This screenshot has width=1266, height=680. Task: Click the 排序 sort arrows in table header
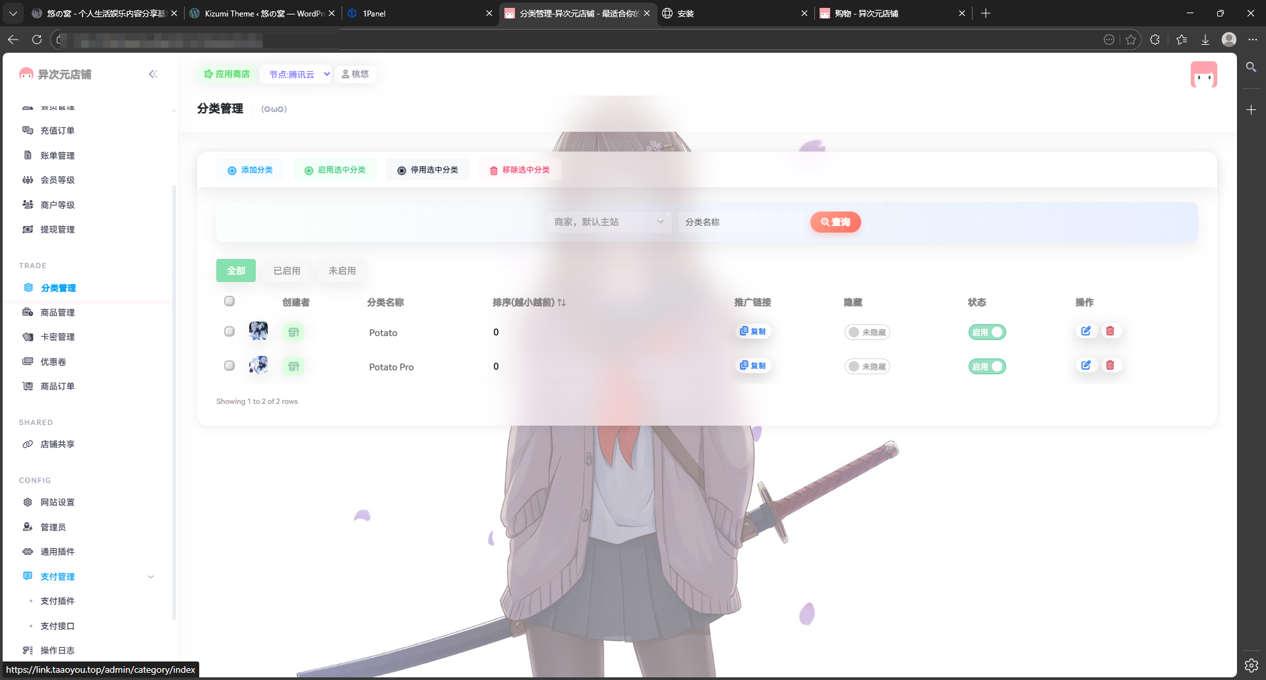(560, 302)
